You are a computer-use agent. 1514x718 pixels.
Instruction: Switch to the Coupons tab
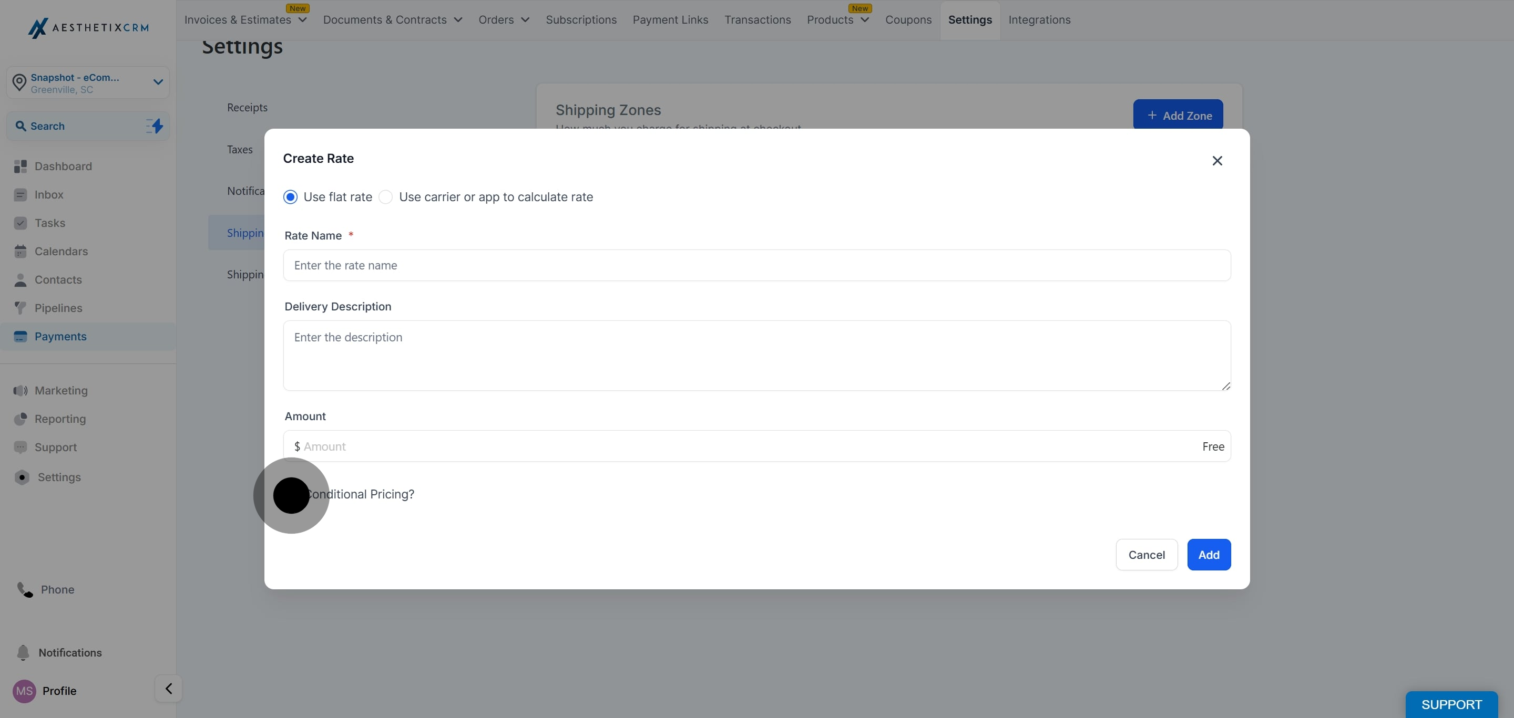coord(908,20)
